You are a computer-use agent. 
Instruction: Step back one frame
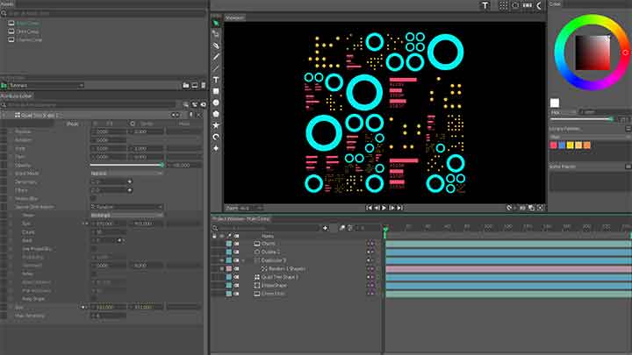(x=377, y=208)
